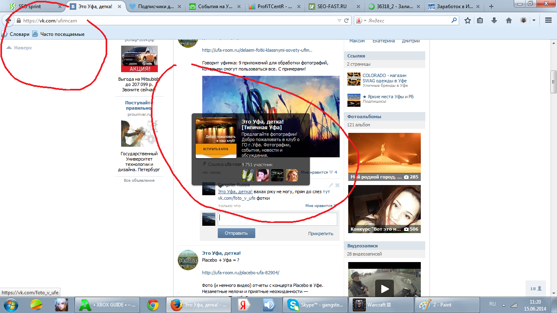Click the magnifier icon in Yandex search box
The width and height of the screenshot is (557, 313).
tap(454, 20)
